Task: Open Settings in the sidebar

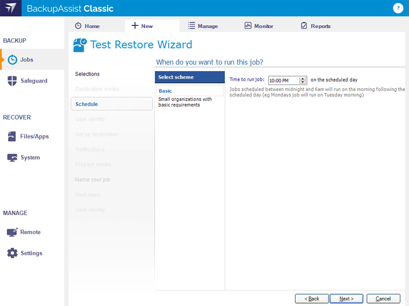Action: pos(32,253)
